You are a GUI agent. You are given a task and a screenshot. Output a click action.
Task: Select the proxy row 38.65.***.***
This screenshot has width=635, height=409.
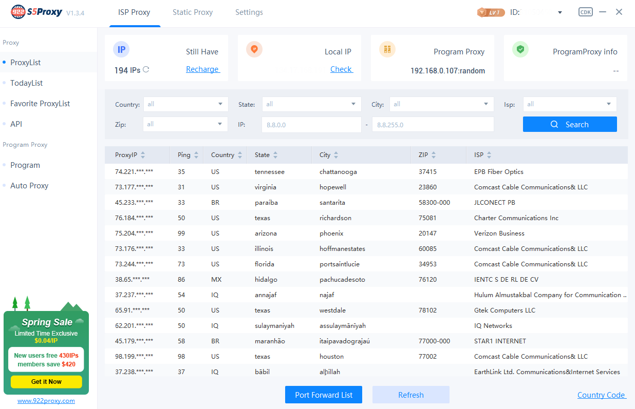366,279
